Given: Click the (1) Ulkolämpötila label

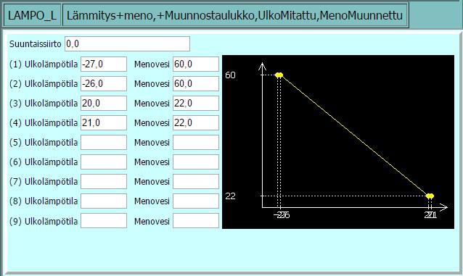Looking at the screenshot, I should click(x=44, y=64).
